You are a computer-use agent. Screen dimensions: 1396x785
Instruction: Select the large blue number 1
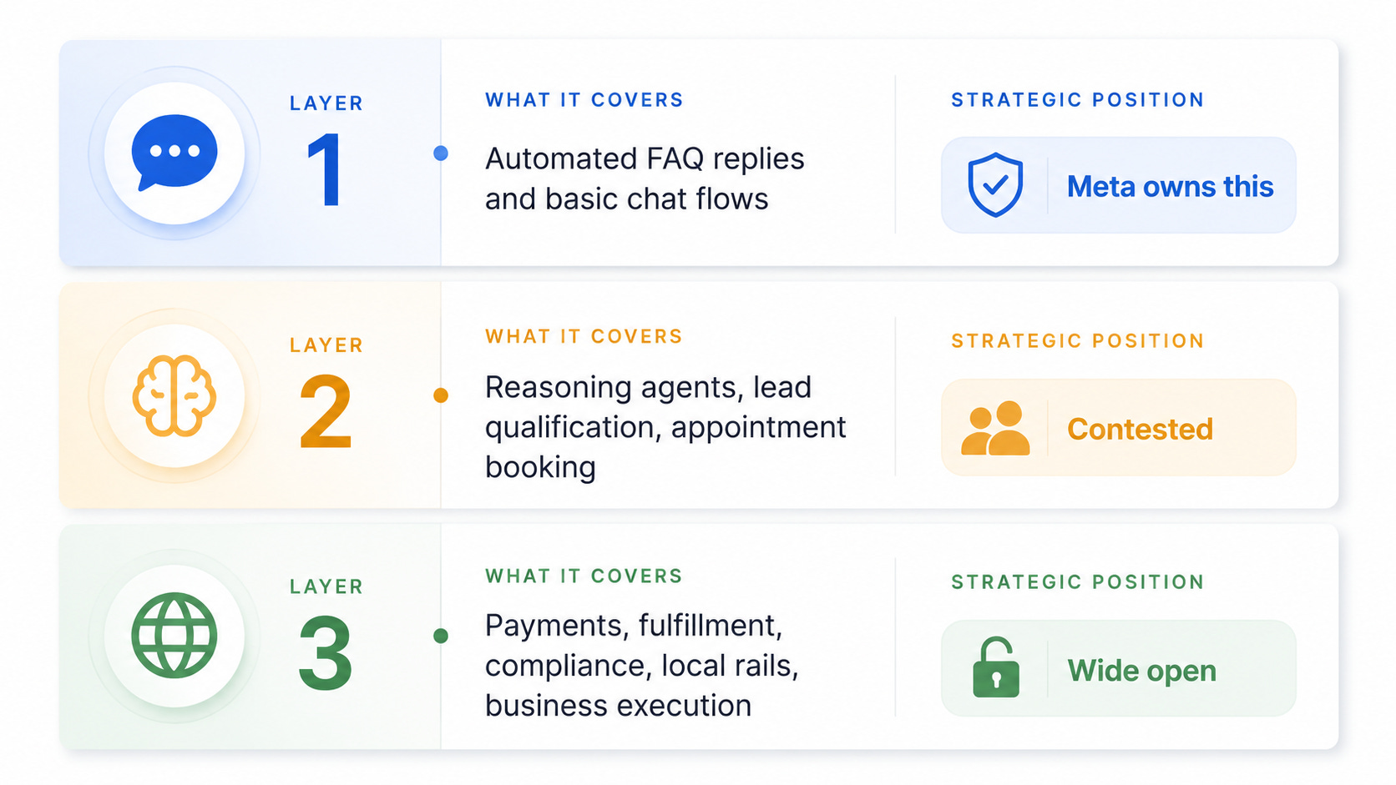[325, 170]
